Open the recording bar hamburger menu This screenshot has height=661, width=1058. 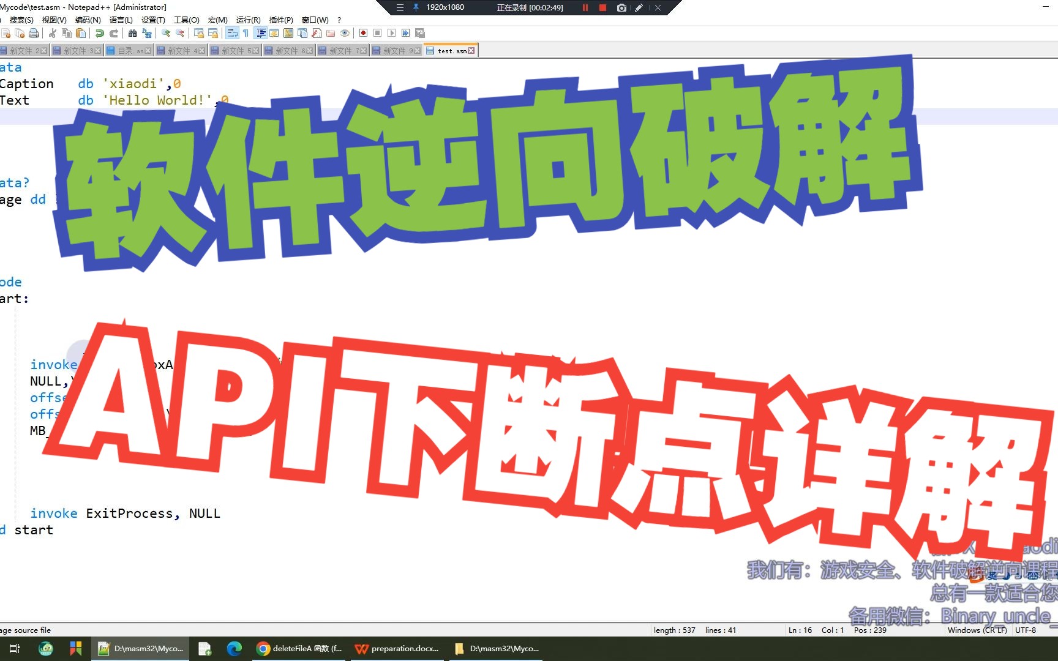pyautogui.click(x=400, y=7)
